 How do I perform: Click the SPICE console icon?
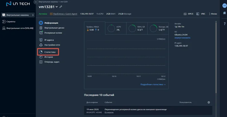pos(185,14)
